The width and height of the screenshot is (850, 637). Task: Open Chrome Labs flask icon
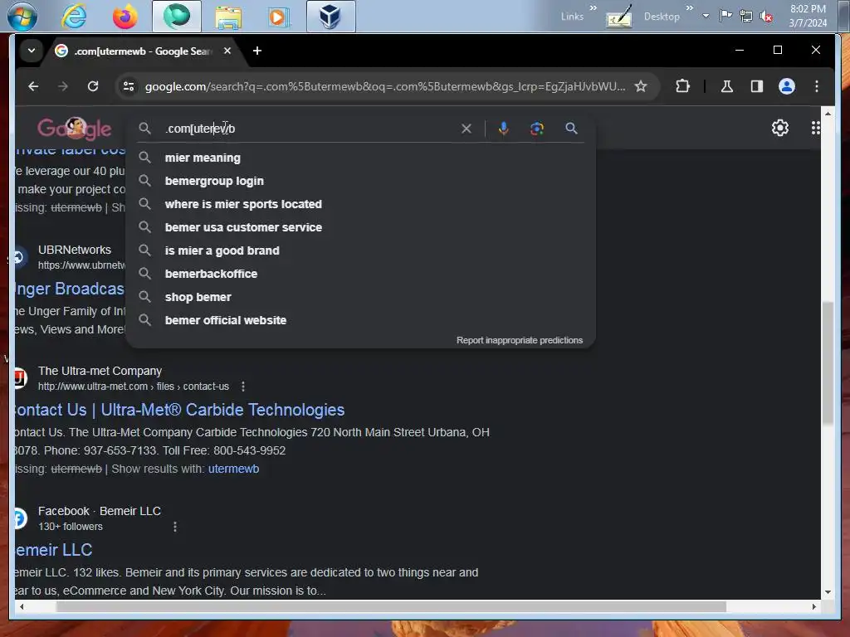[x=727, y=86]
